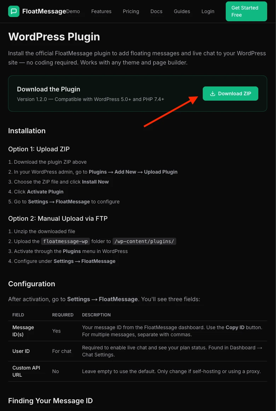This screenshot has height=411, width=276.
Task: Click the /wp-content/plugins/ code snippet
Action: (x=144, y=241)
